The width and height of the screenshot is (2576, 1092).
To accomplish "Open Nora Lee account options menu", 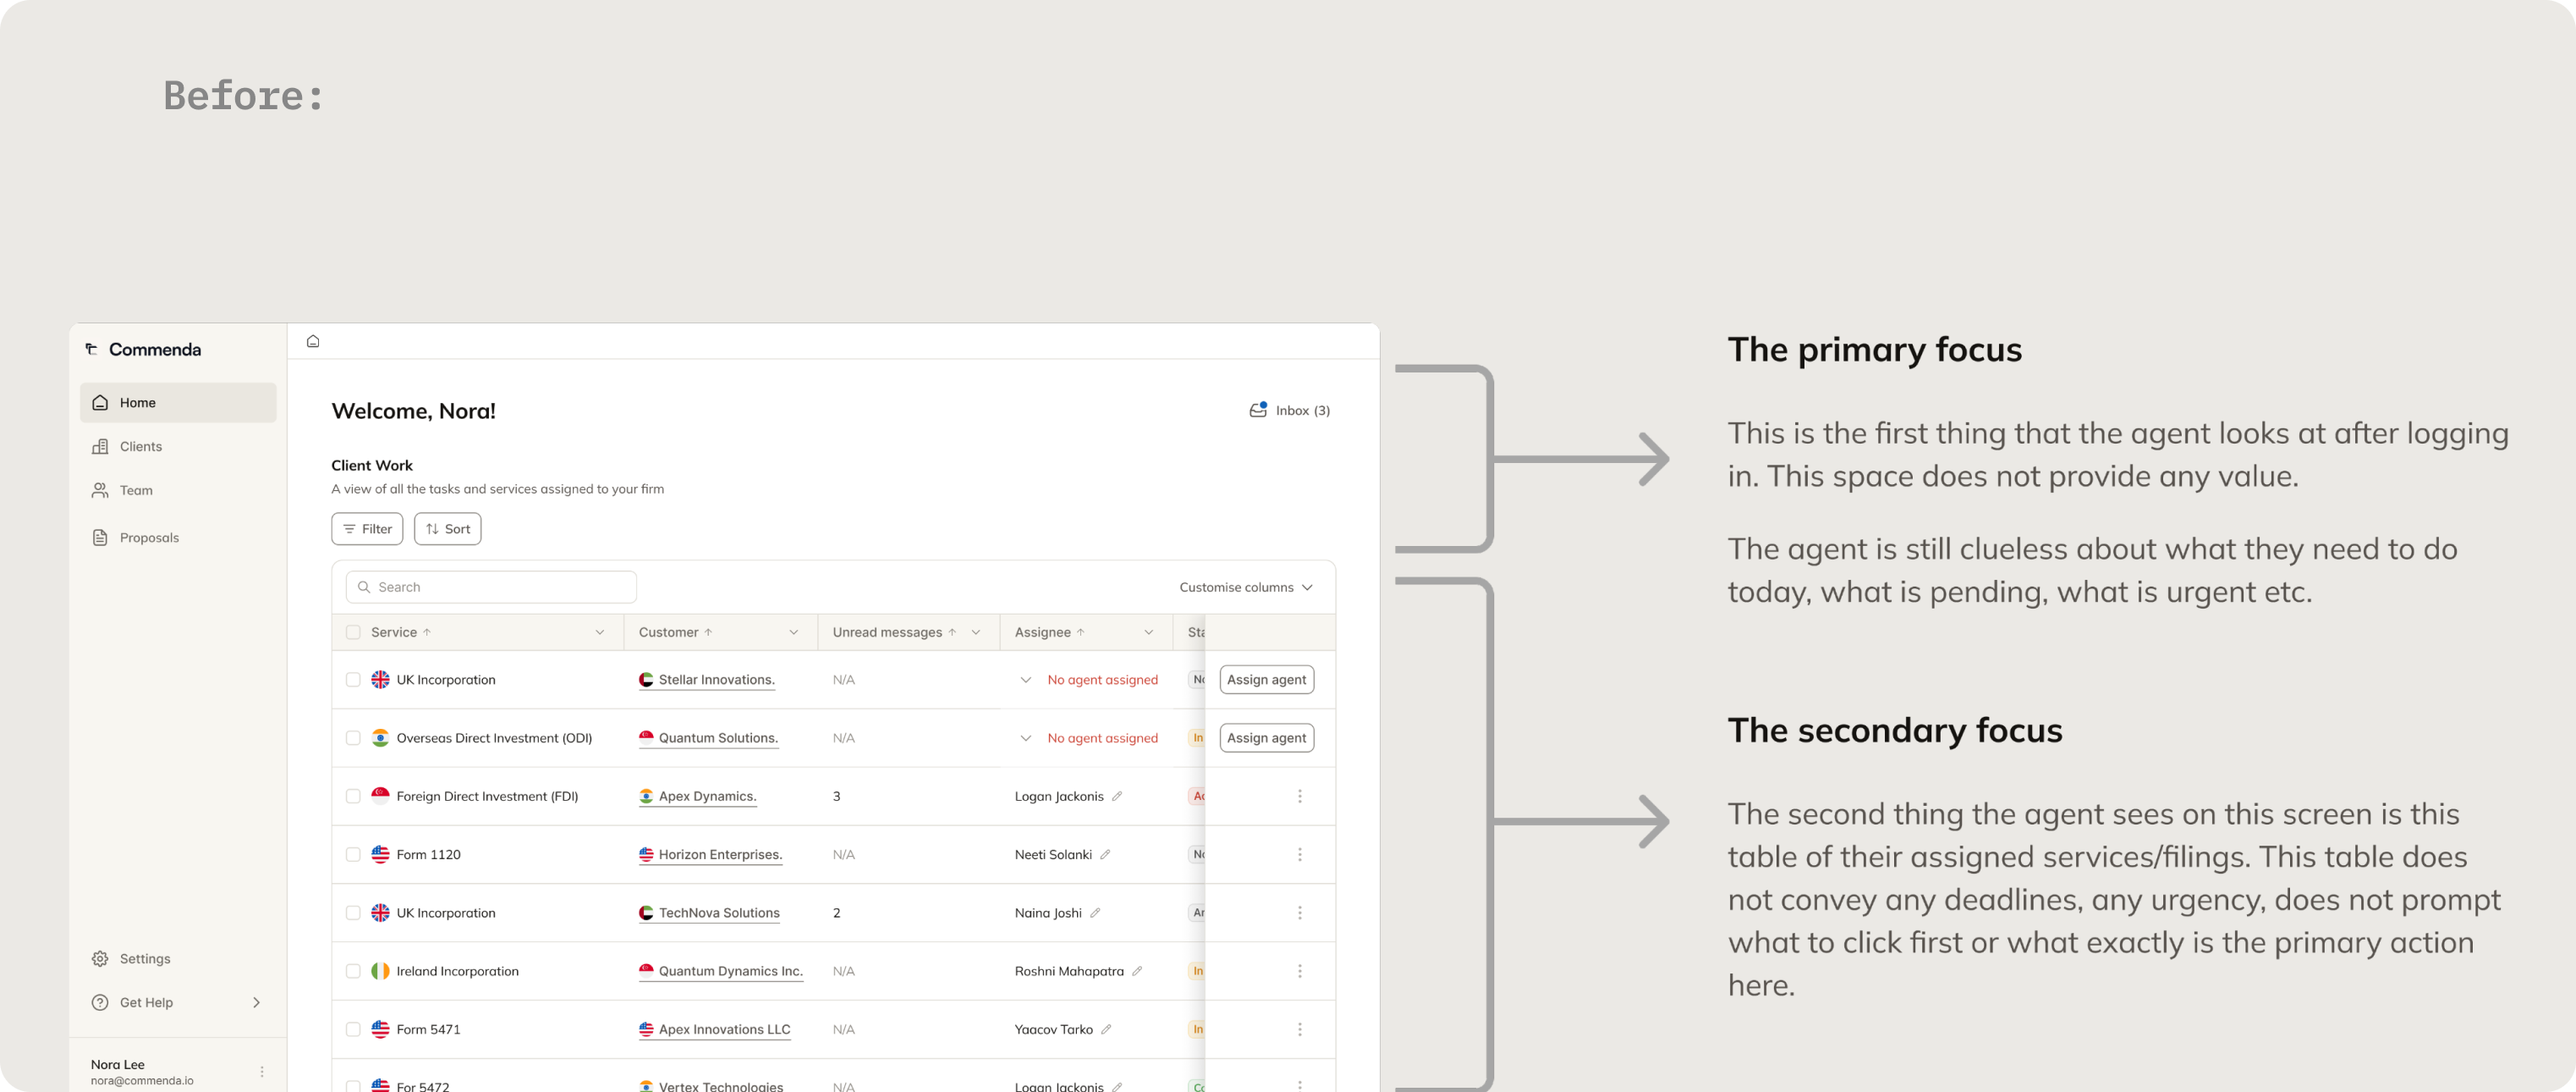I will (262, 1071).
